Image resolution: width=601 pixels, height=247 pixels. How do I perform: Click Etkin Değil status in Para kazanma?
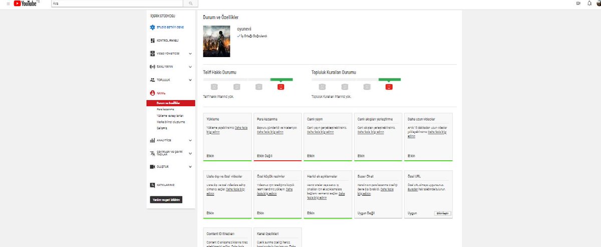[x=264, y=156]
